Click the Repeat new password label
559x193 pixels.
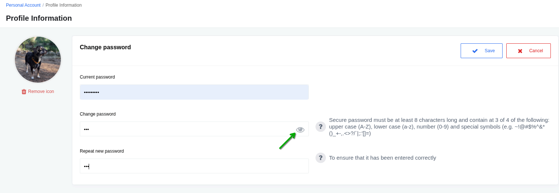tap(102, 151)
